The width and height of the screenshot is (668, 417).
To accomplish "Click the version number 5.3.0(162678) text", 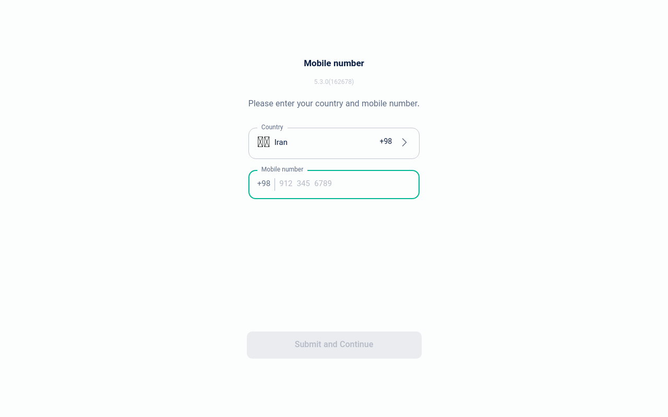I will 334,82.
